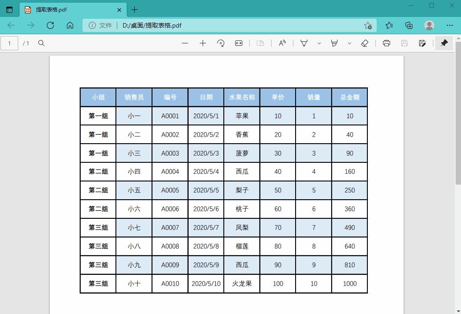461x314 pixels.
Task: Select the Draw pen tool
Action: coord(334,43)
